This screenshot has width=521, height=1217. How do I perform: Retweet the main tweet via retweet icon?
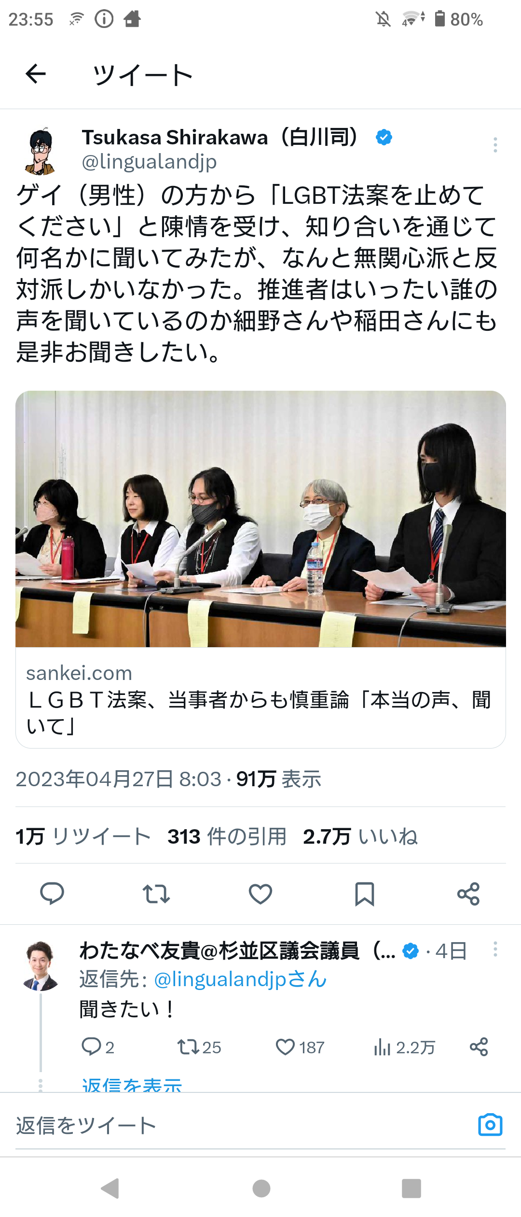tap(156, 894)
